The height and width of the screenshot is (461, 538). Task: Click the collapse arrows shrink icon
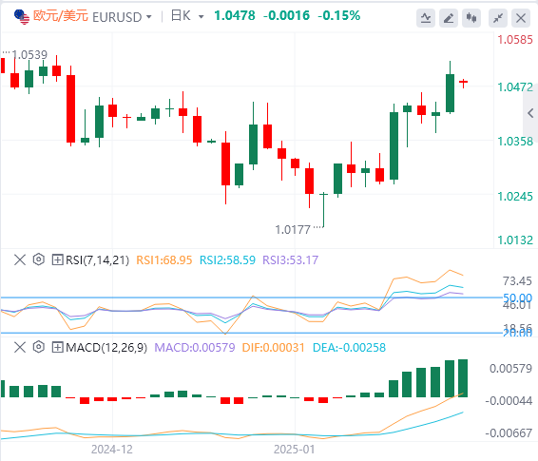pos(498,18)
